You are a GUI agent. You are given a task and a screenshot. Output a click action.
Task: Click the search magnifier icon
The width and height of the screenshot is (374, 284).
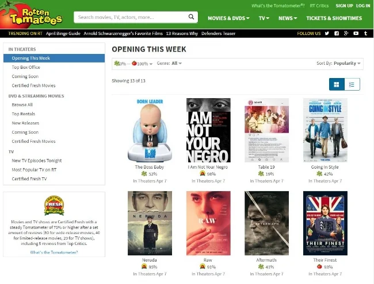click(191, 17)
